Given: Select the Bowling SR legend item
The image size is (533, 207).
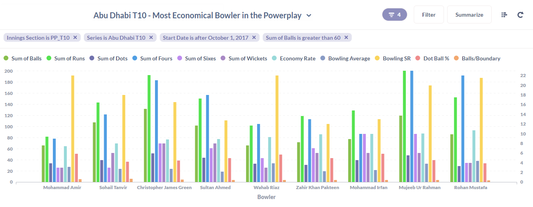Looking at the screenshot, I should [393, 58].
